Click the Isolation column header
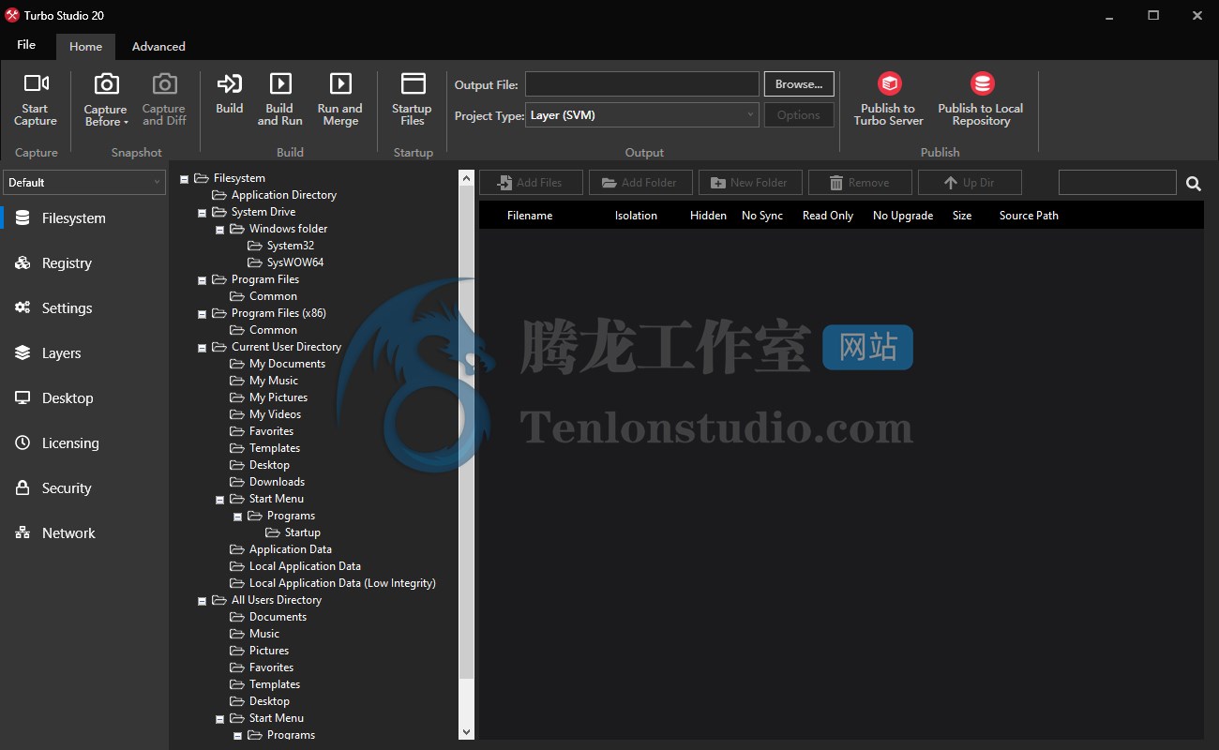The width and height of the screenshot is (1219, 750). pyautogui.click(x=636, y=216)
